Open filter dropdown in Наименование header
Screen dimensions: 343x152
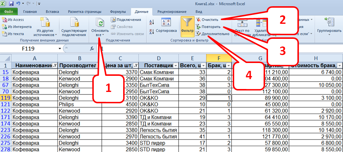tap(54, 65)
